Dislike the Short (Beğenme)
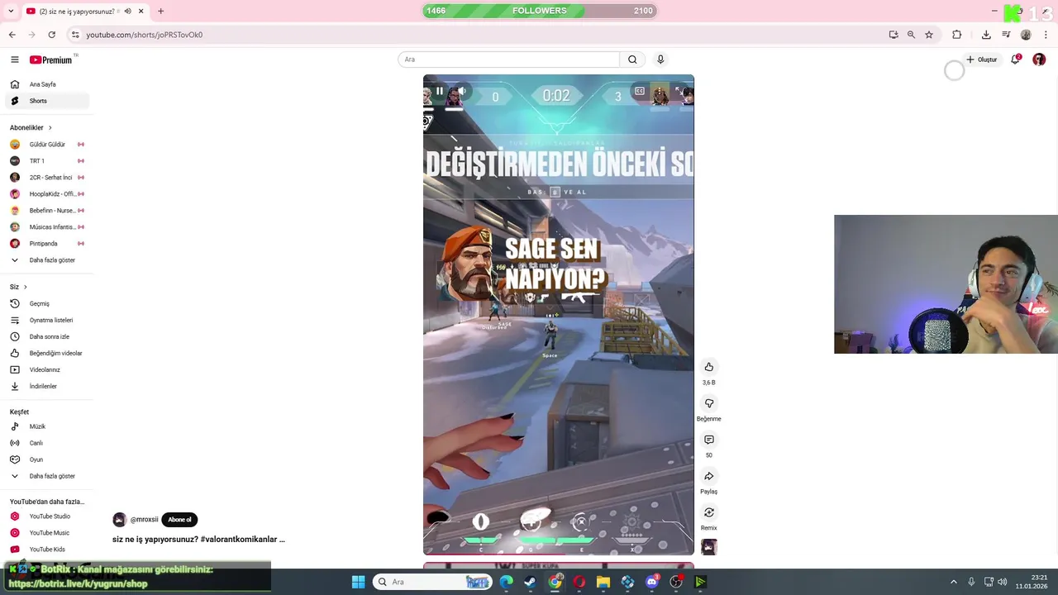Screen dimensions: 1058x595 (x=708, y=403)
